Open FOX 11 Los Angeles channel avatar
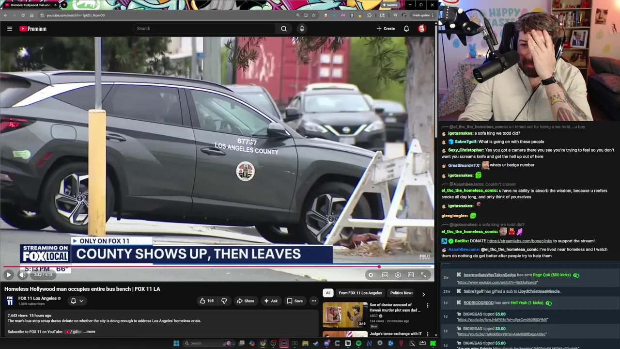 pyautogui.click(x=9, y=301)
